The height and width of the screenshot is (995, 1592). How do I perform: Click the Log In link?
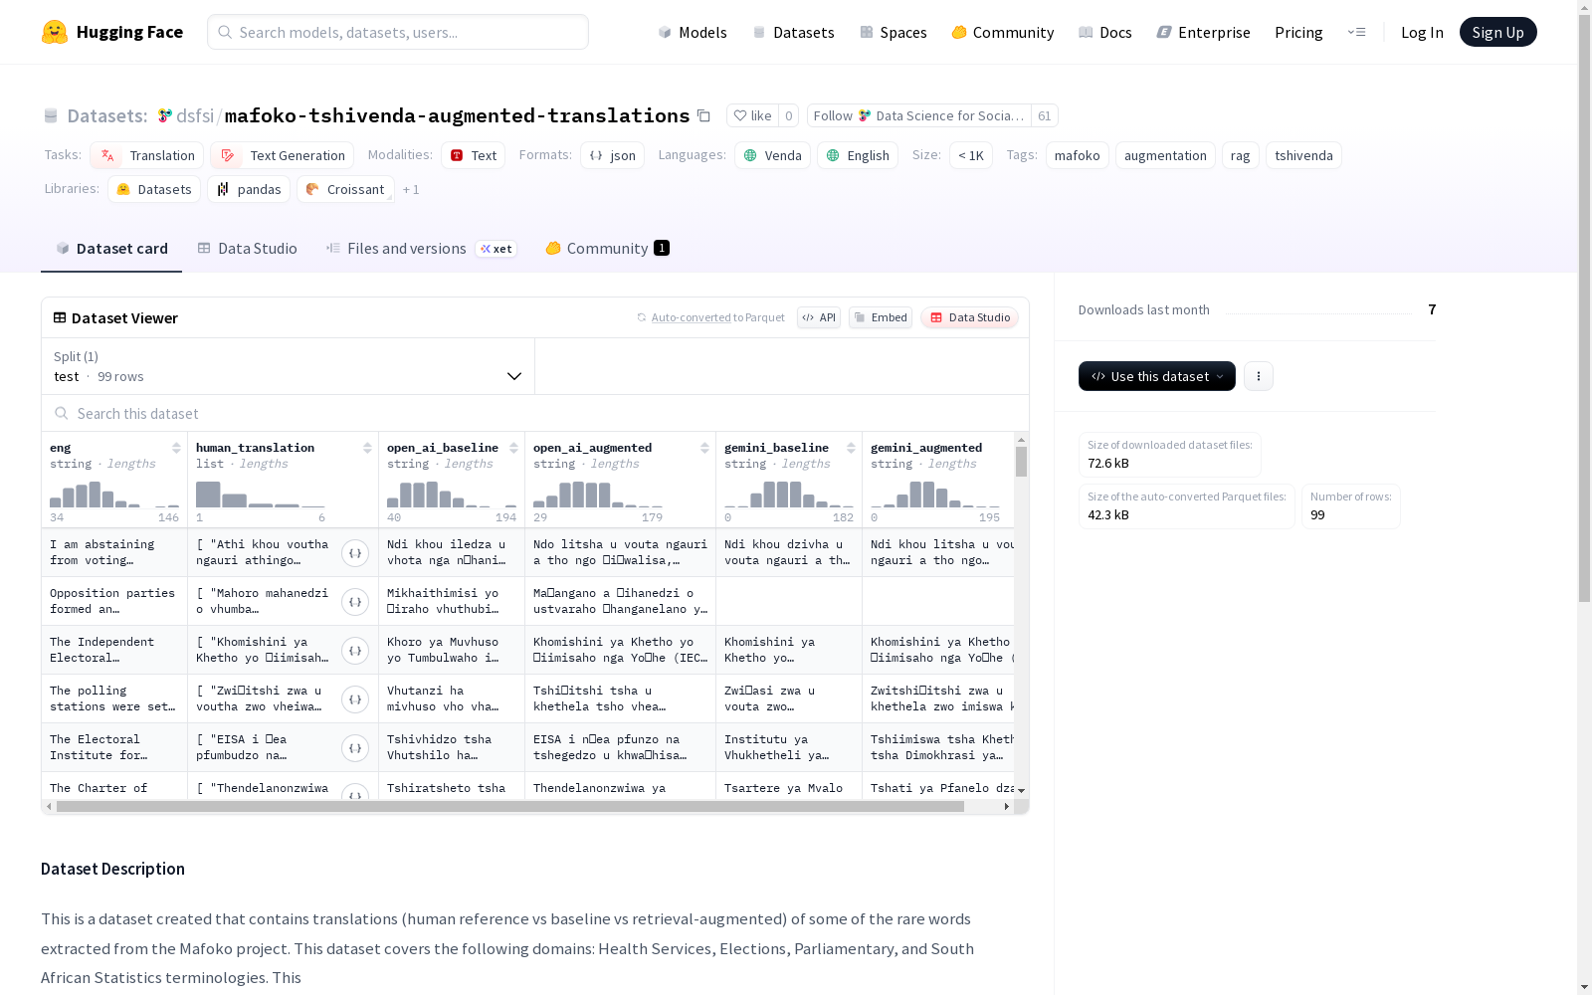[x=1422, y=32]
